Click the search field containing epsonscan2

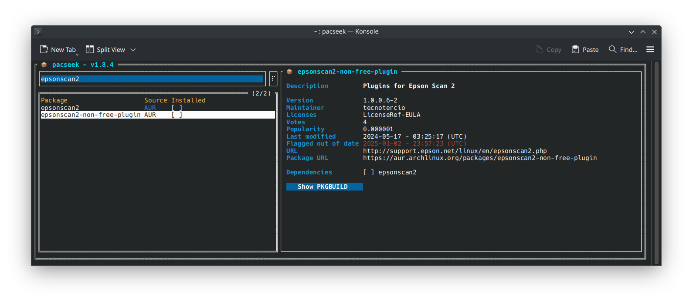click(152, 79)
